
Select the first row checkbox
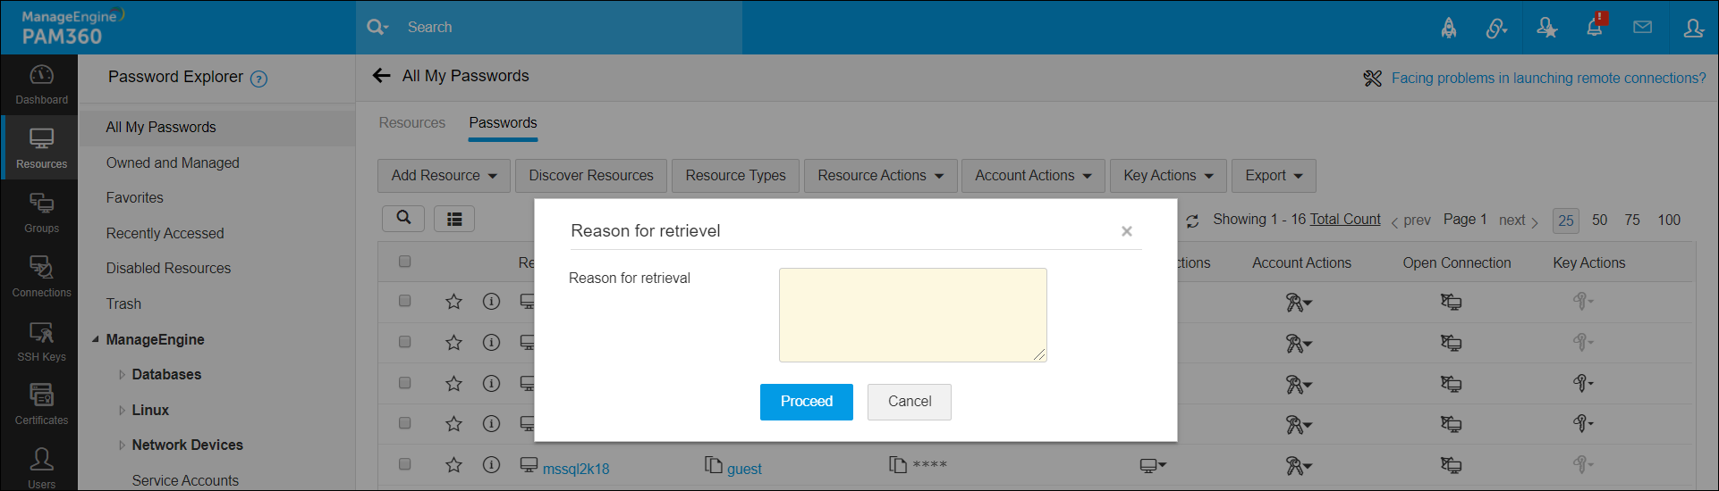[405, 301]
